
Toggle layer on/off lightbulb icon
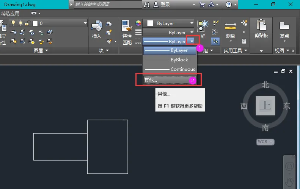13,23
